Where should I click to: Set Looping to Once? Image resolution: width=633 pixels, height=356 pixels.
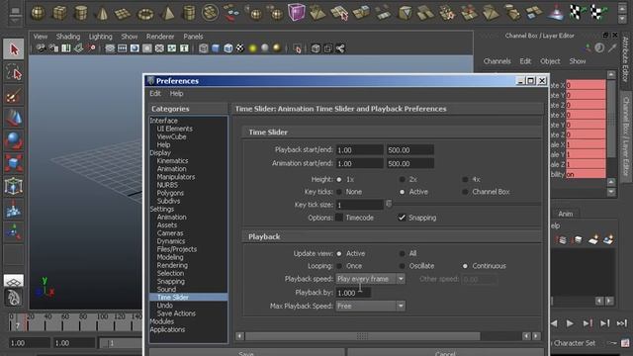339,266
